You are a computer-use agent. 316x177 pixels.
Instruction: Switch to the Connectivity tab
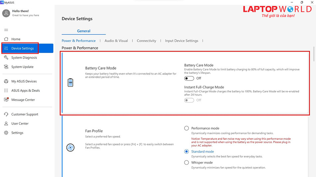tap(146, 41)
